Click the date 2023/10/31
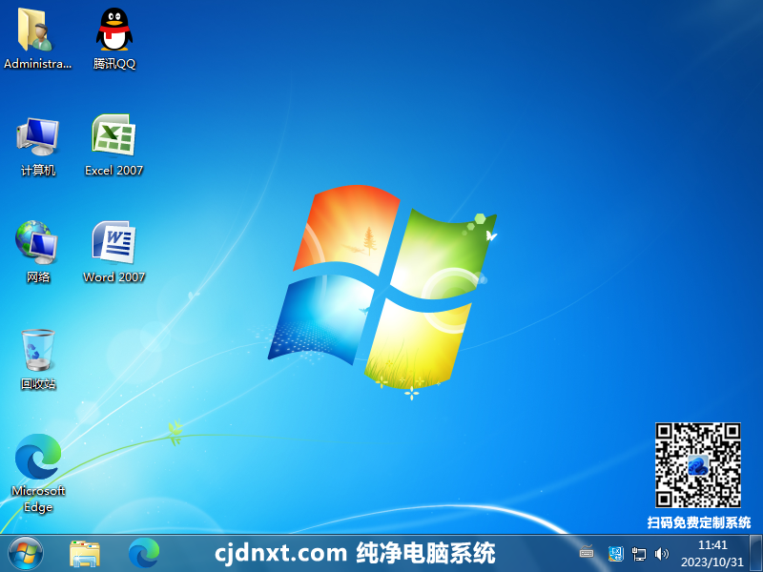 tap(712, 562)
